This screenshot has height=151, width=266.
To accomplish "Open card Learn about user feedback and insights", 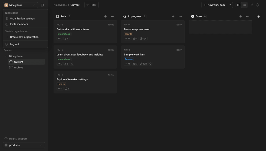I will pyautogui.click(x=85, y=57).
